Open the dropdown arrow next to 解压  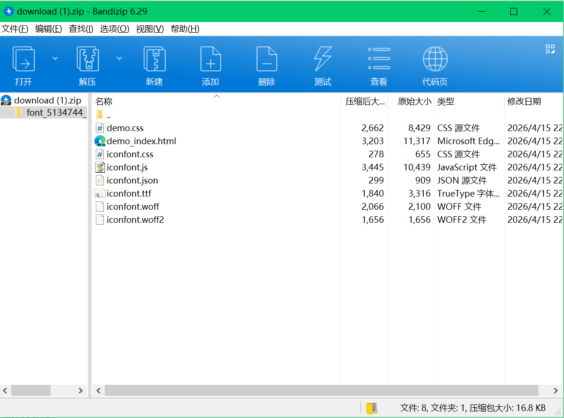119,59
